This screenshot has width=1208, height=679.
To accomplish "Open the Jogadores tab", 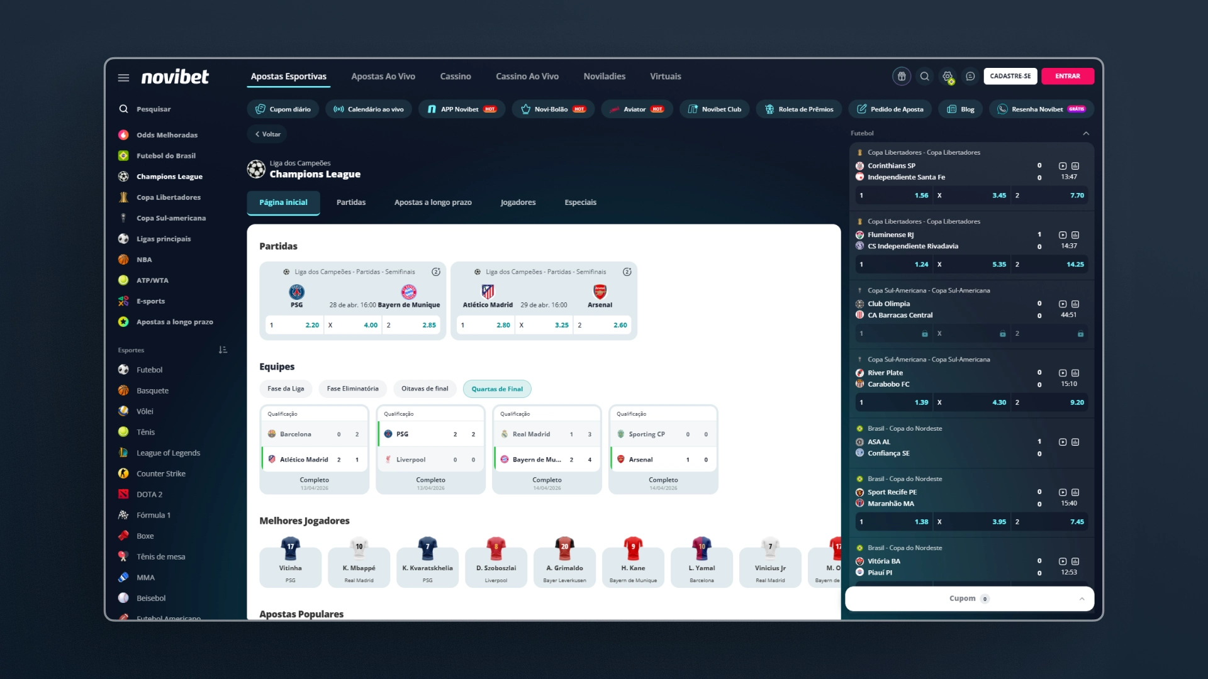I will 518,202.
